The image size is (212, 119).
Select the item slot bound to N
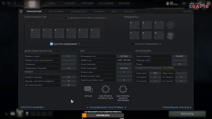159,35
